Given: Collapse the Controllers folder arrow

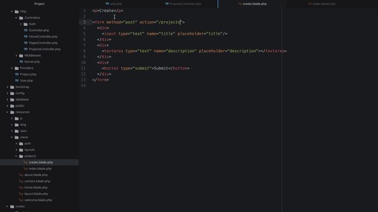Looking at the screenshot, I should [x=16, y=18].
